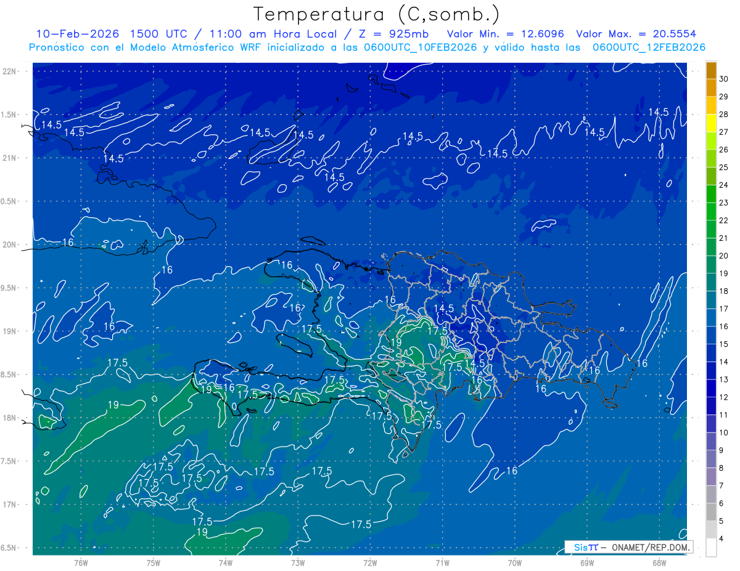
Task: Click colorbar legend value "18"
Action: click(x=723, y=291)
